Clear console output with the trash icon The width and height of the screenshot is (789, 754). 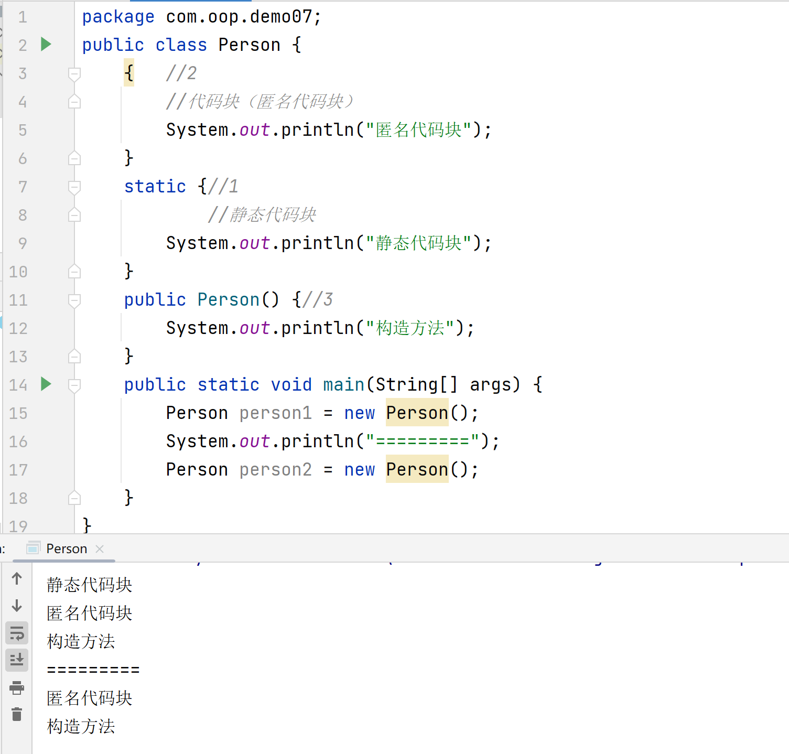click(x=17, y=714)
